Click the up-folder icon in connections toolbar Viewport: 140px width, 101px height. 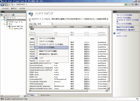10,15
